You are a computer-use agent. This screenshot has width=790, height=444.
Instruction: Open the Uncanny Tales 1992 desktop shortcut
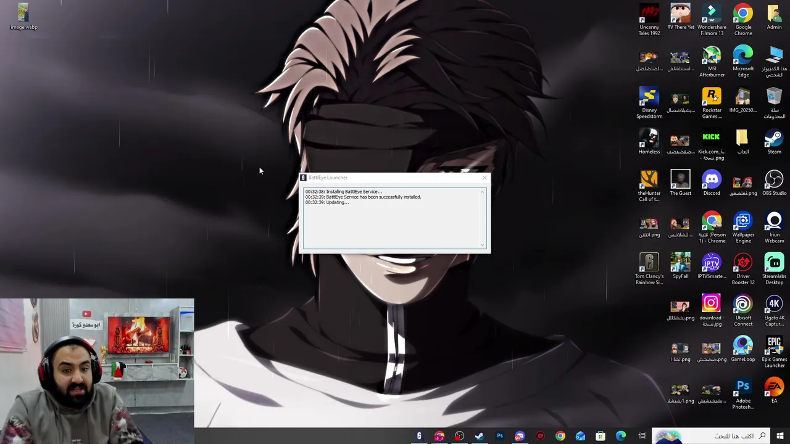click(x=649, y=19)
